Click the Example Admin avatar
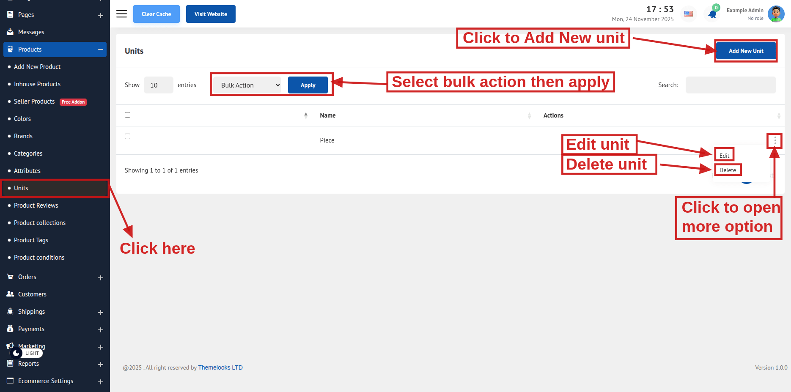The width and height of the screenshot is (791, 392). click(776, 14)
